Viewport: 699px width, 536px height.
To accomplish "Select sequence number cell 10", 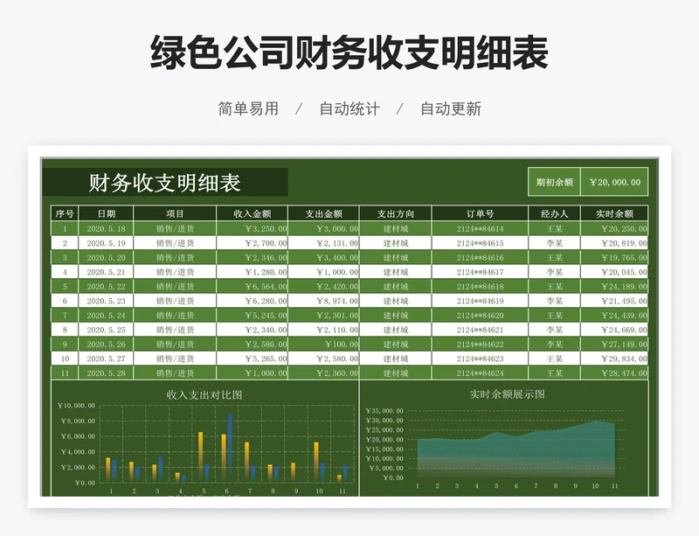I will click(x=65, y=358).
